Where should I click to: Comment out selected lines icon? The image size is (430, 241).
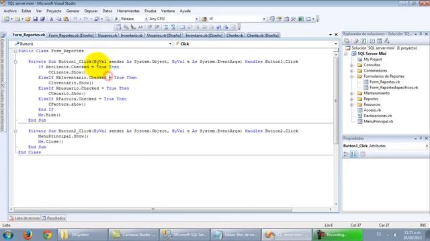pos(166,27)
